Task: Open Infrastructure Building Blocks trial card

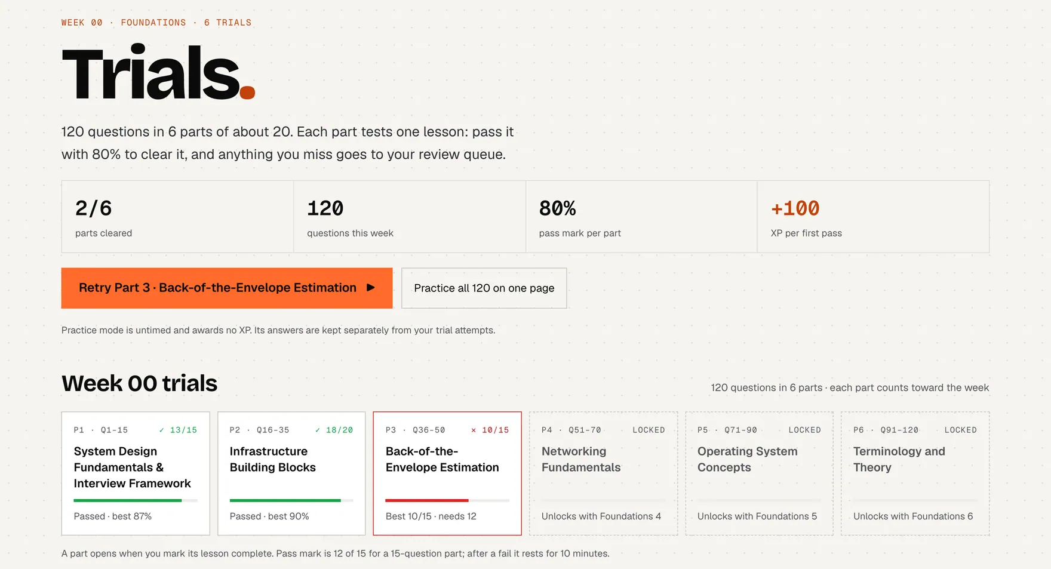Action: (x=291, y=473)
